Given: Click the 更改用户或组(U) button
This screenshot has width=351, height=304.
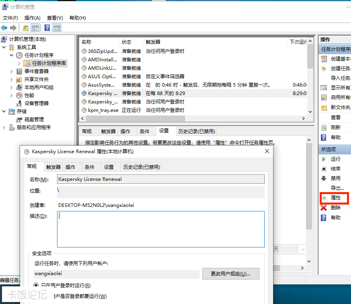Looking at the screenshot, I should [231, 274].
